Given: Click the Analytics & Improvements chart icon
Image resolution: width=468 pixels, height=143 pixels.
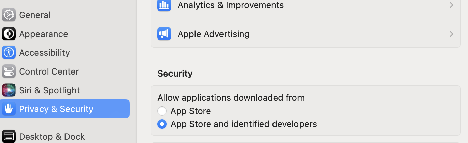Looking at the screenshot, I should (164, 5).
